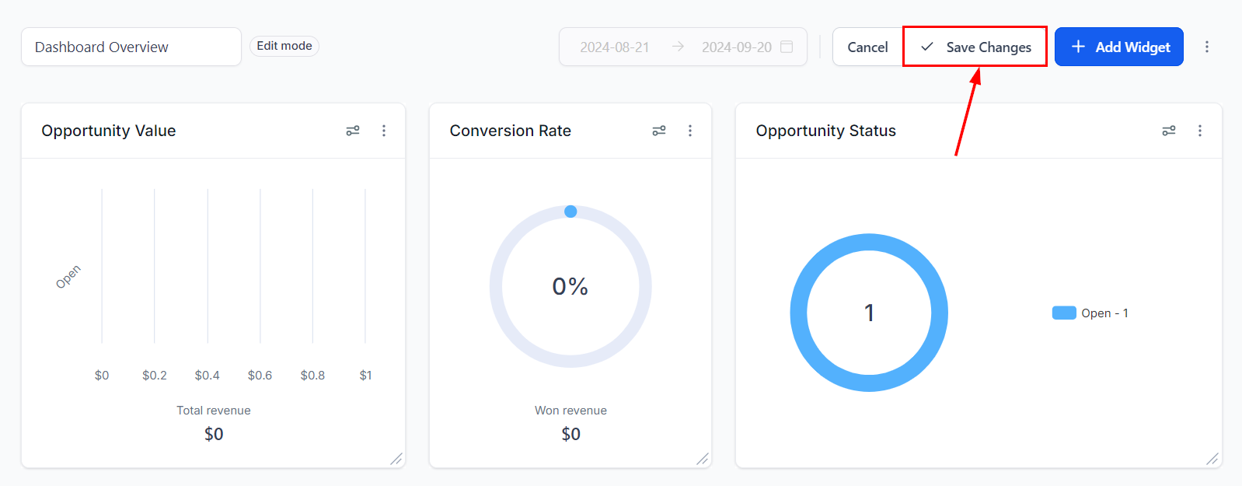Open the dashboard-level three-dot menu beside Add Widget

coord(1207,47)
